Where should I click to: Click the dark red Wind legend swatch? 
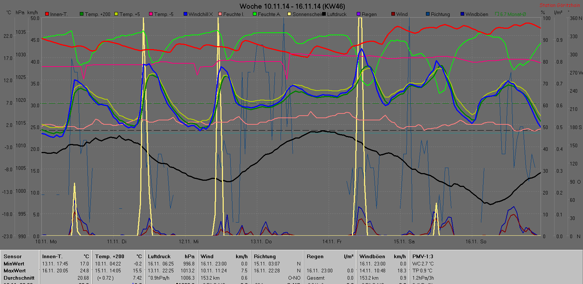coord(393,14)
